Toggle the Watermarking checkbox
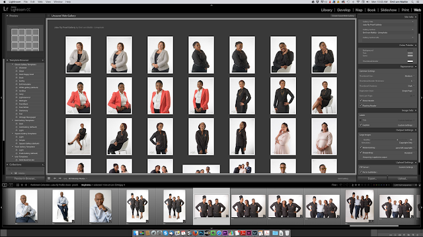 361,147
